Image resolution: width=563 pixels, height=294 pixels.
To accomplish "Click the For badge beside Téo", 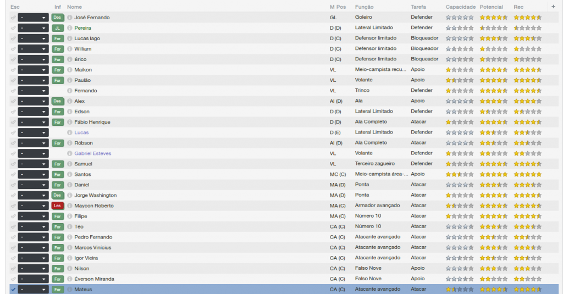I will click(58, 226).
